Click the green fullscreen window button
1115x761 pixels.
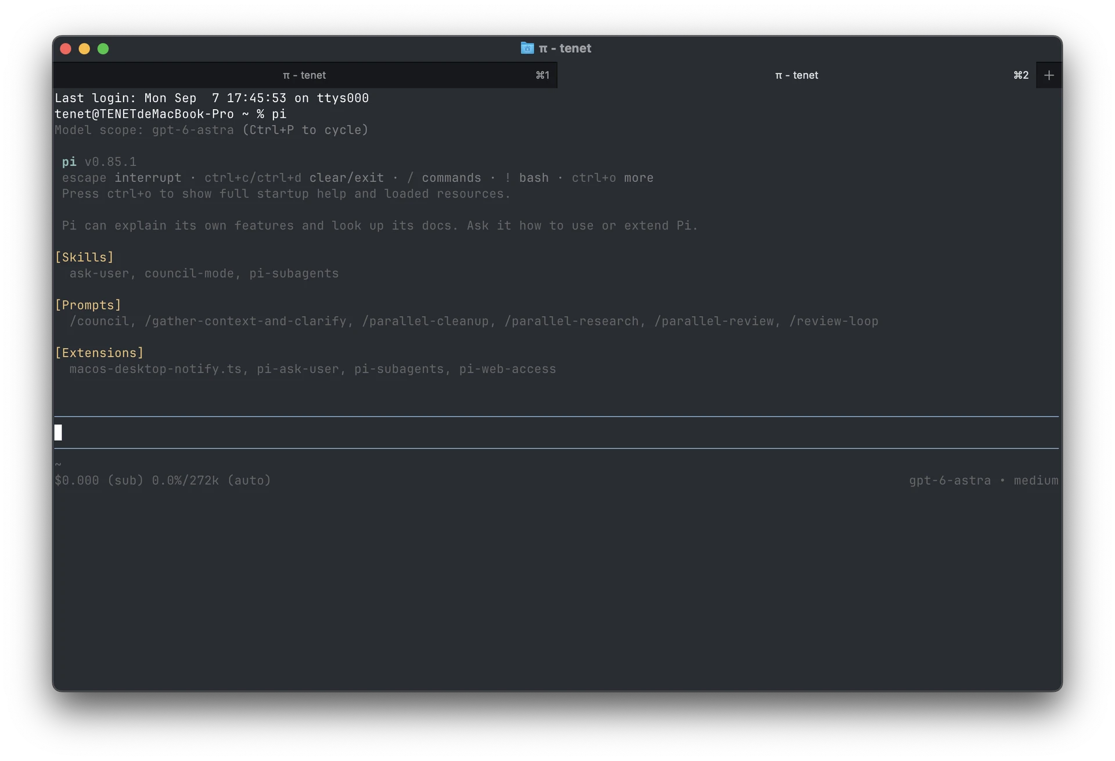[103, 49]
